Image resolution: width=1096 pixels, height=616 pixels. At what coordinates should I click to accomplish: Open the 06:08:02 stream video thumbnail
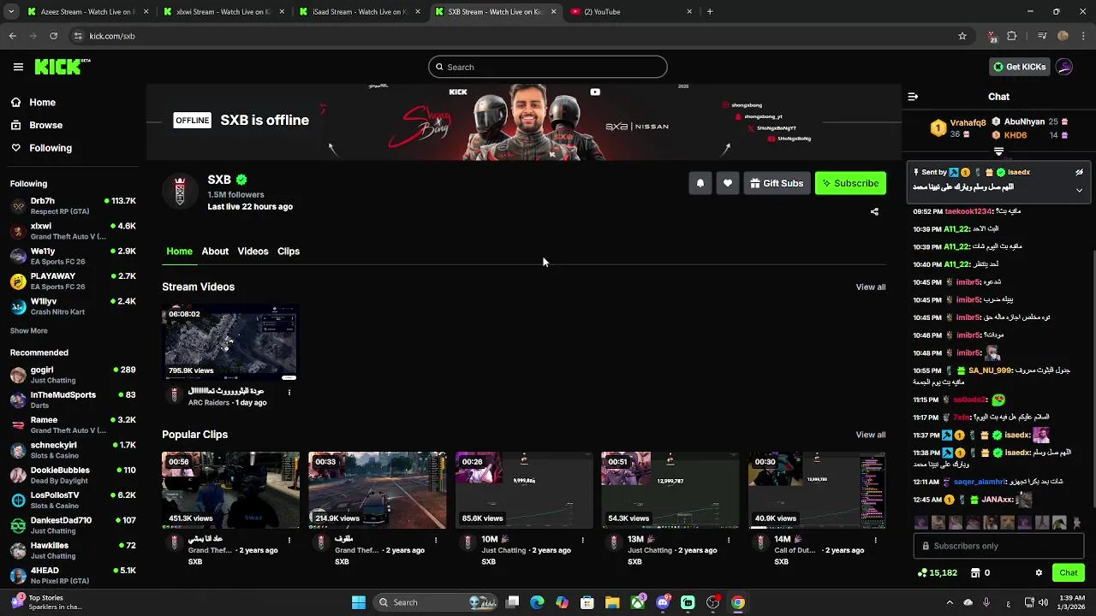click(230, 342)
